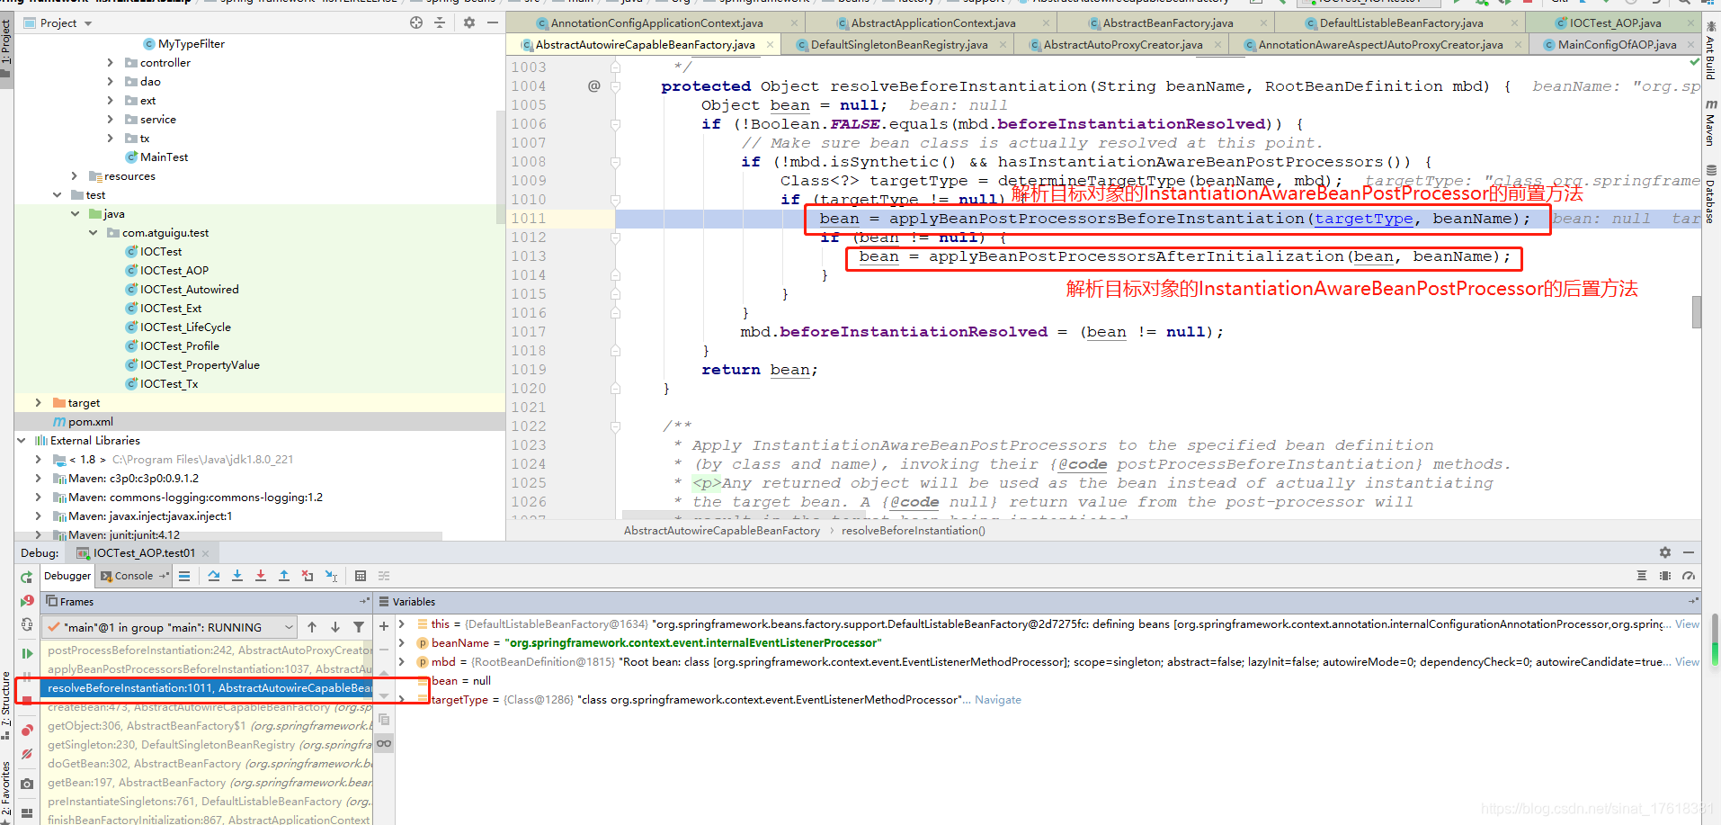Viewport: 1721px width, 825px height.
Task: Switch to the Console tab
Action: coord(134,576)
